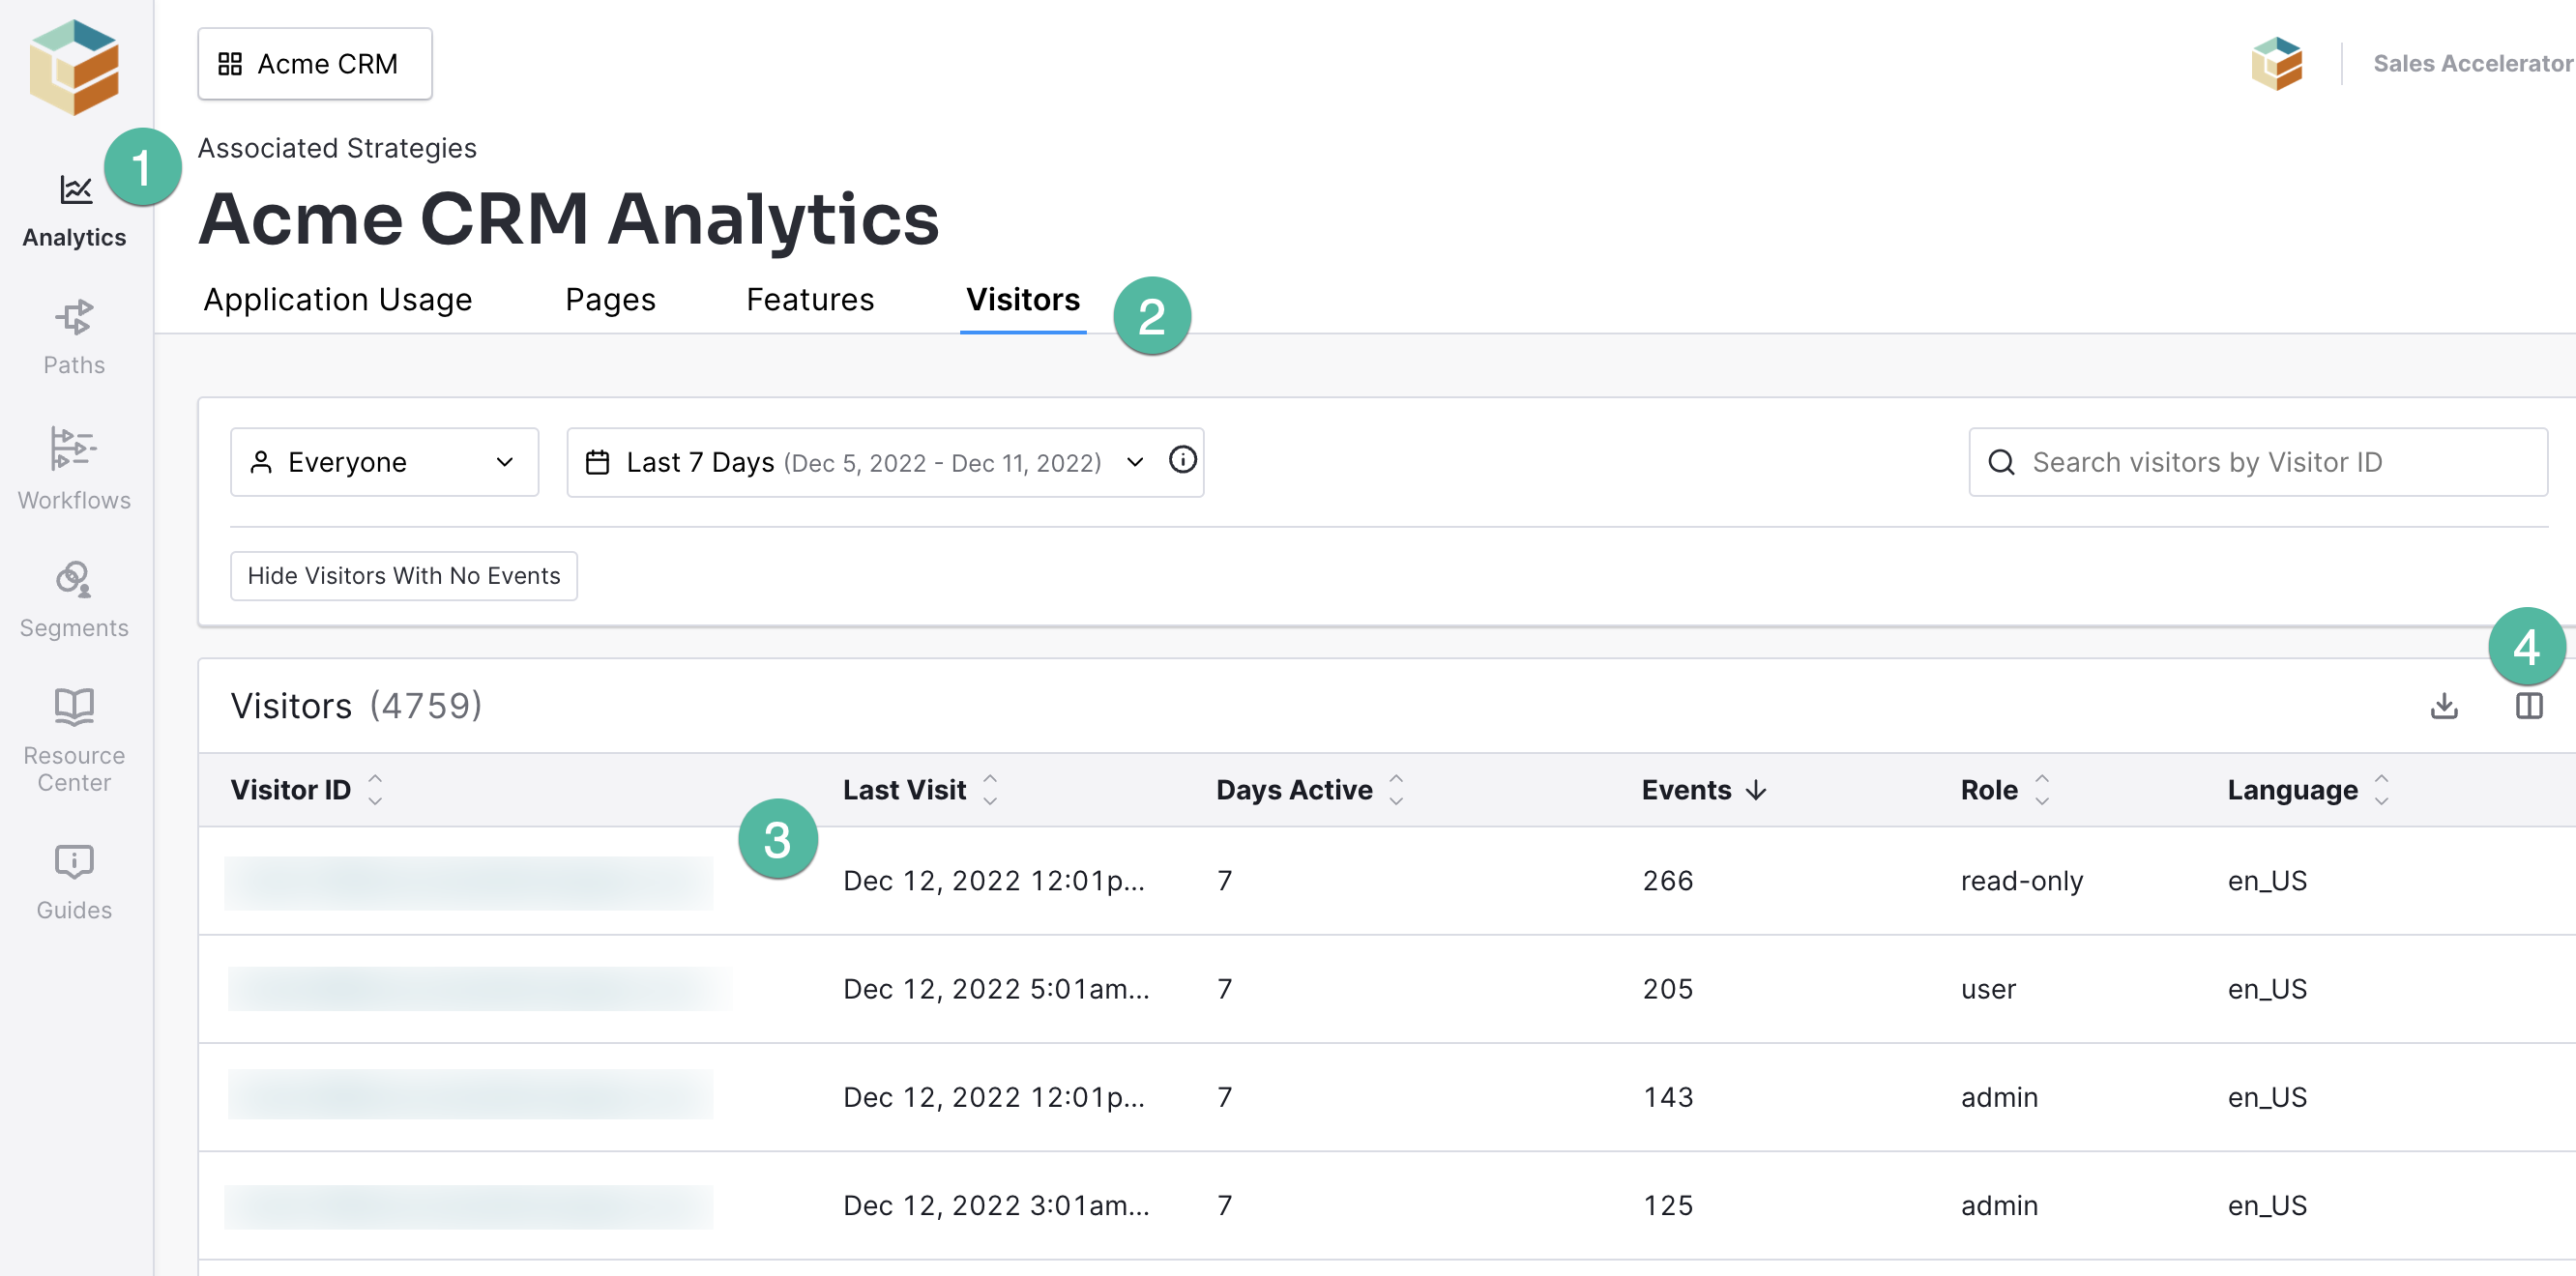This screenshot has width=2576, height=1276.
Task: Click the Associated Strategies link
Action: [337, 148]
